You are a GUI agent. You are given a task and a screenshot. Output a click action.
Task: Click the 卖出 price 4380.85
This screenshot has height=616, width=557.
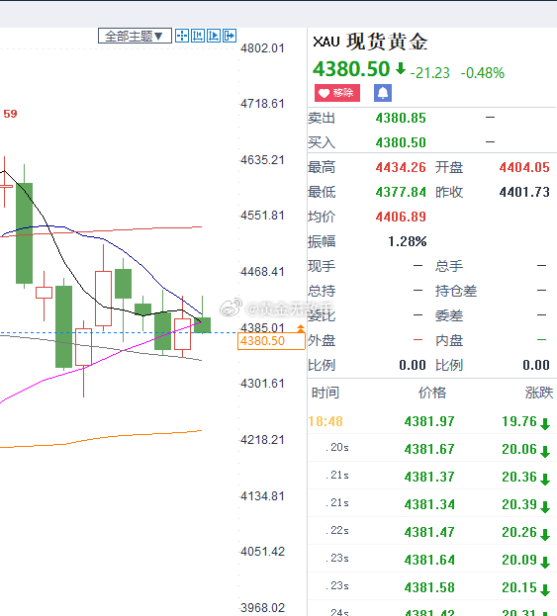pyautogui.click(x=401, y=118)
